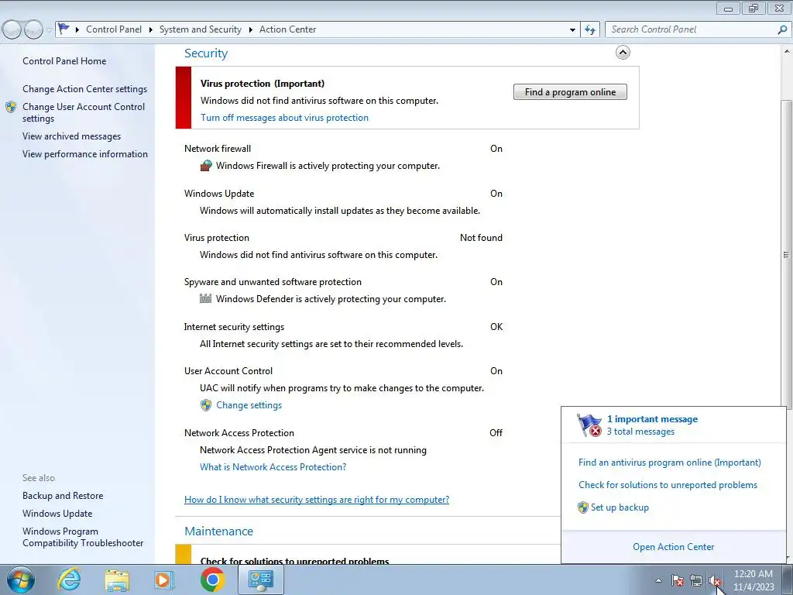This screenshot has width=793, height=595.
Task: Open Change User Account Control settings
Action: tap(84, 112)
